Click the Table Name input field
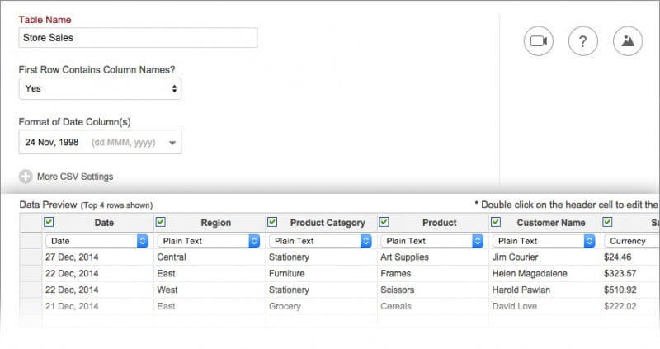 click(x=138, y=38)
